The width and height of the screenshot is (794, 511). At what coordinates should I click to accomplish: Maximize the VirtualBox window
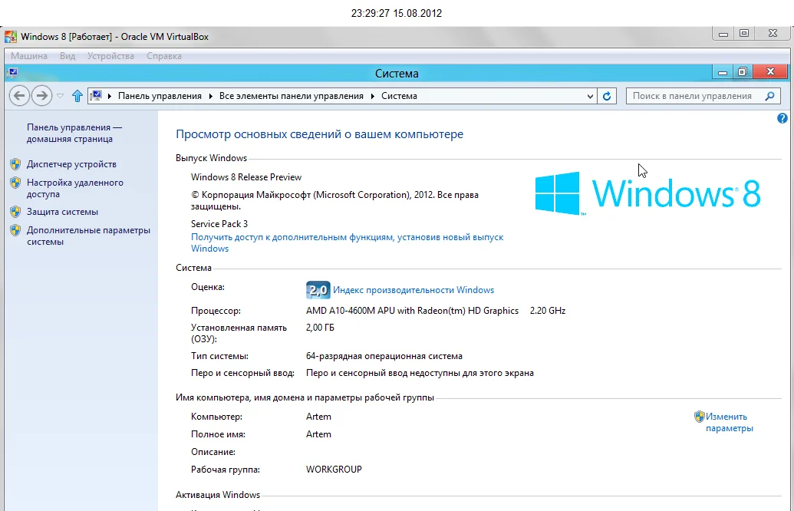(744, 34)
